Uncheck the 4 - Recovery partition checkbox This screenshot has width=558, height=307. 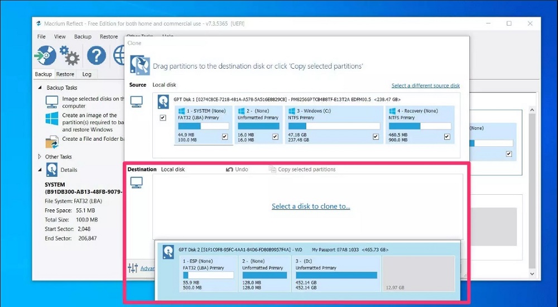(448, 136)
